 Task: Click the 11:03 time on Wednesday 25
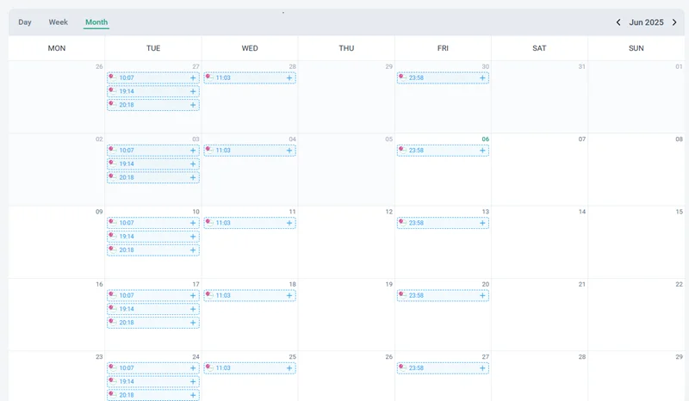[x=223, y=368]
